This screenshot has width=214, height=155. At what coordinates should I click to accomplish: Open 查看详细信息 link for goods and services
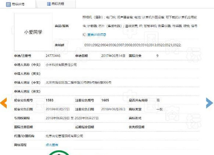tap(97, 35)
